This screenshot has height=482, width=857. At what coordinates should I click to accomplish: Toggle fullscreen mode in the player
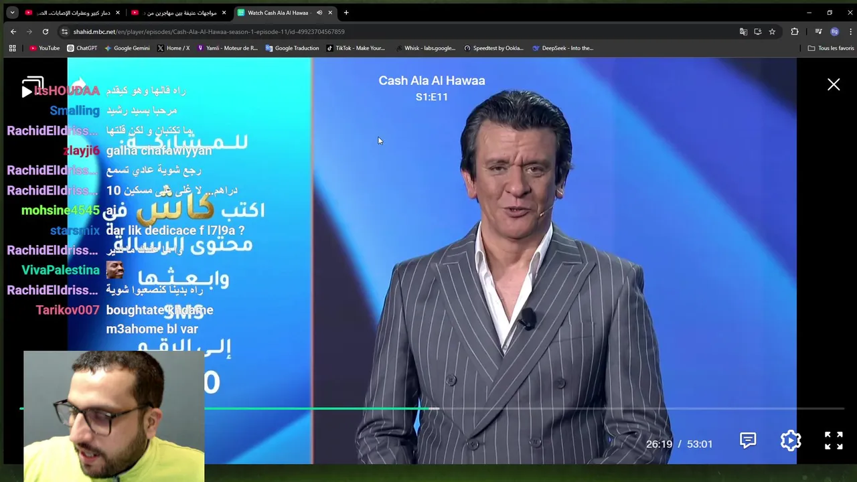(x=834, y=440)
